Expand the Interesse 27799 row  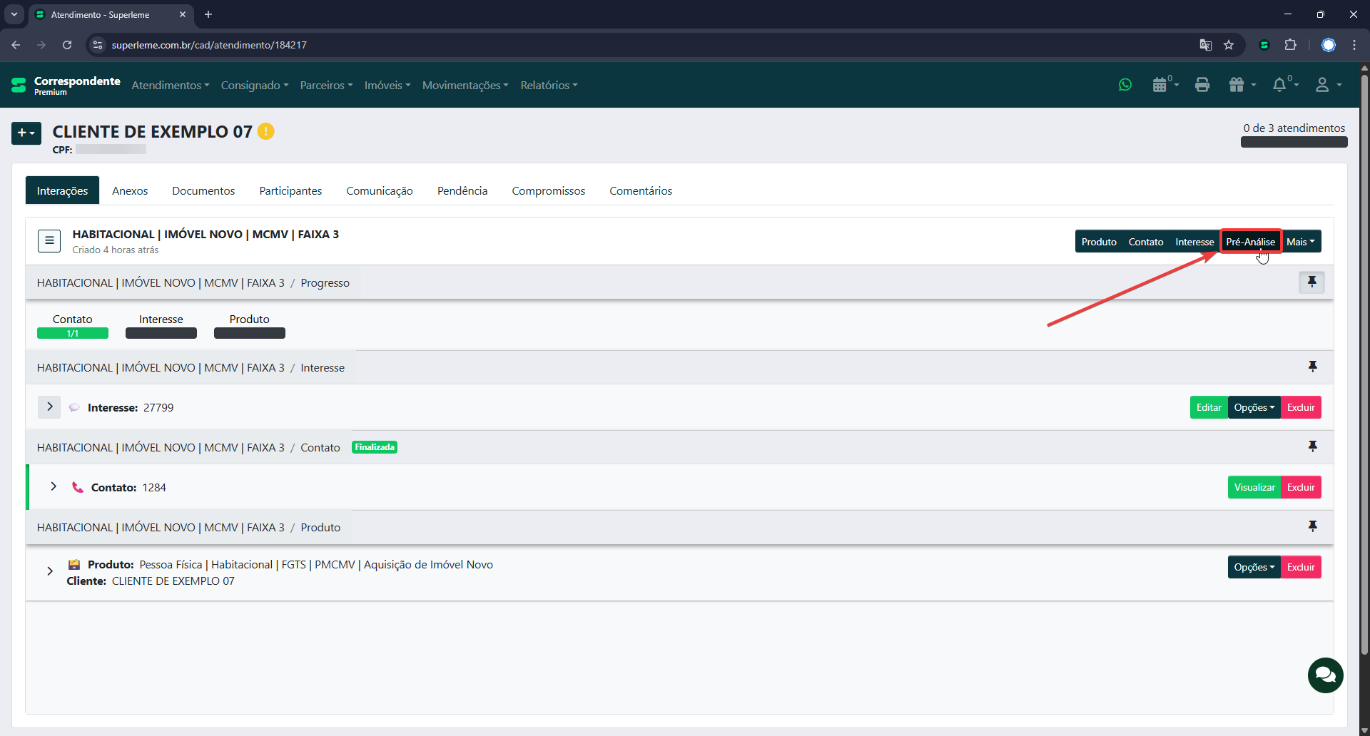click(x=49, y=407)
